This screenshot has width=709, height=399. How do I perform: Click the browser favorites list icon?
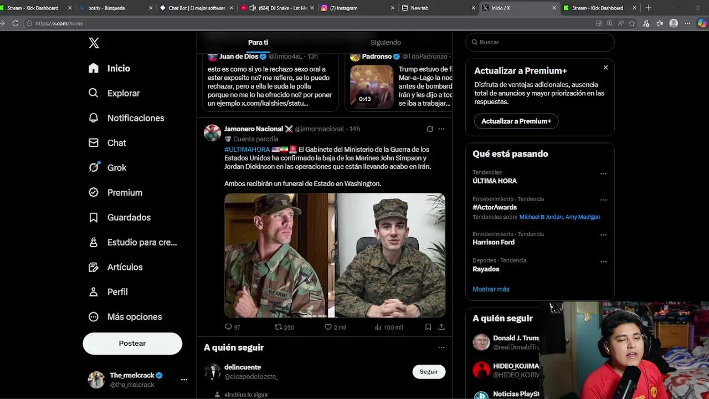[660, 23]
